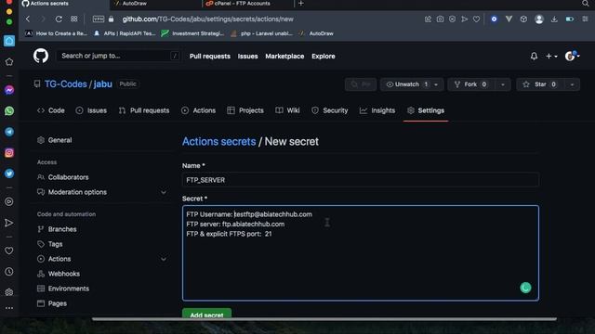Click the browser tab search magnifier icon
The height and width of the screenshot is (334, 595).
(586, 4)
